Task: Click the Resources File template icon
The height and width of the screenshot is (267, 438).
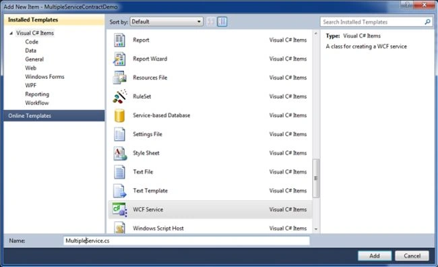Action: point(119,78)
